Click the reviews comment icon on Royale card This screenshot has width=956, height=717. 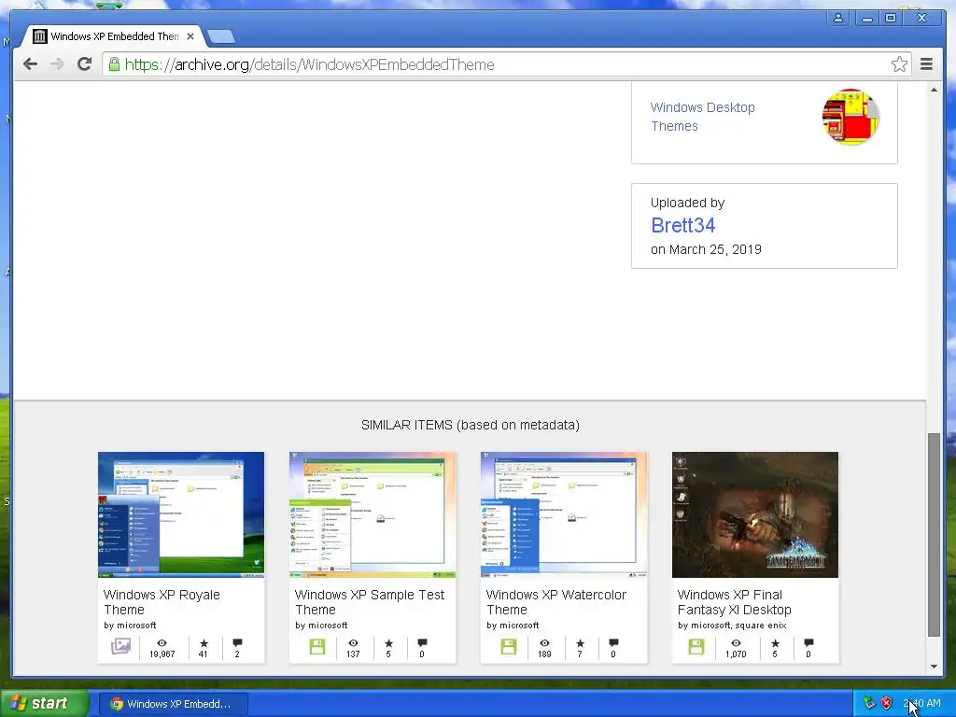pos(237,643)
